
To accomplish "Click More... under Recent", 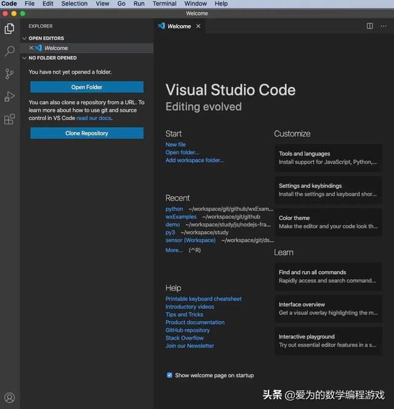I will (x=174, y=250).
